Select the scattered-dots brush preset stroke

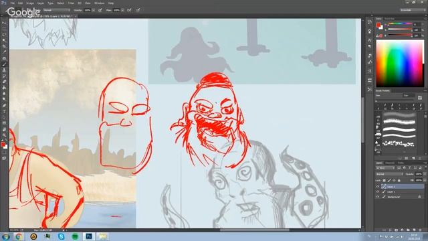399,143
